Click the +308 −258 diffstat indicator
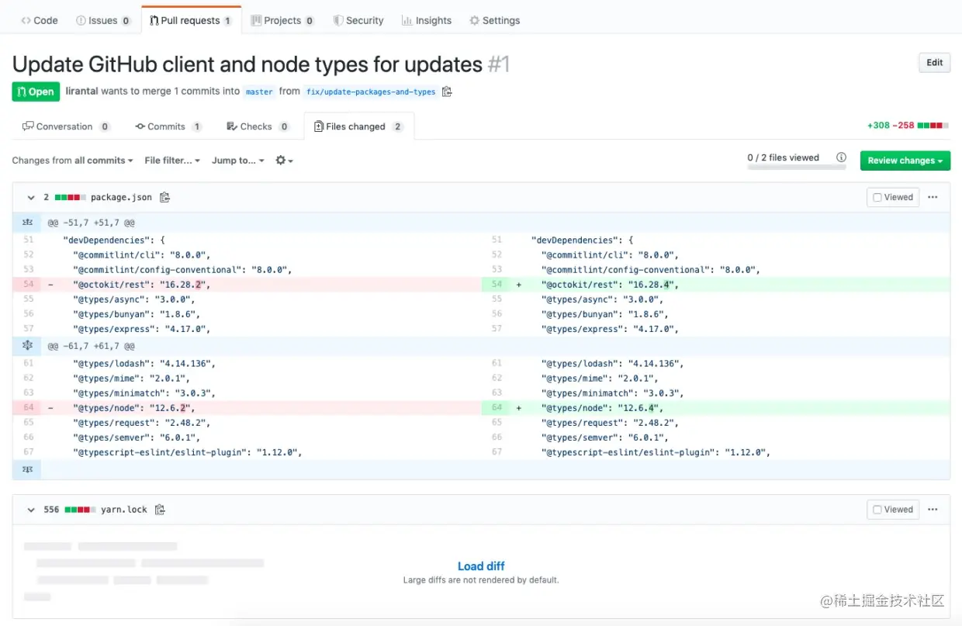The image size is (962, 626). [x=908, y=126]
